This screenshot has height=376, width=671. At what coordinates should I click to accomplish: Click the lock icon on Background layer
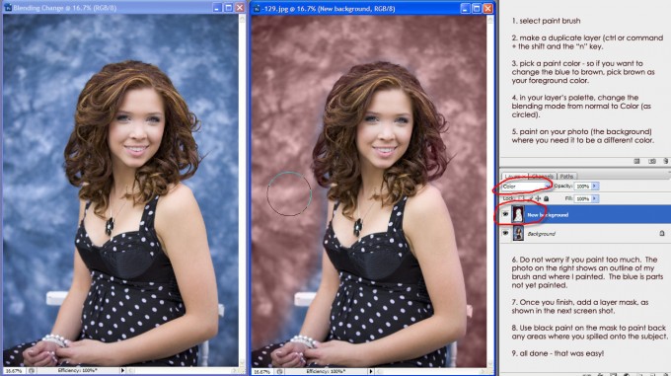pyautogui.click(x=661, y=233)
